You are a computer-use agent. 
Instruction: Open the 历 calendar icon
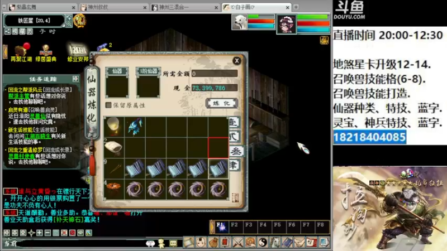pyautogui.click(x=30, y=31)
